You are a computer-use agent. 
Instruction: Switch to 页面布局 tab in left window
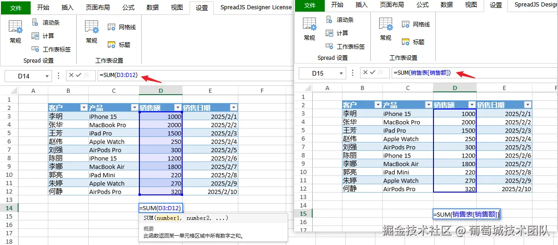(x=98, y=7)
